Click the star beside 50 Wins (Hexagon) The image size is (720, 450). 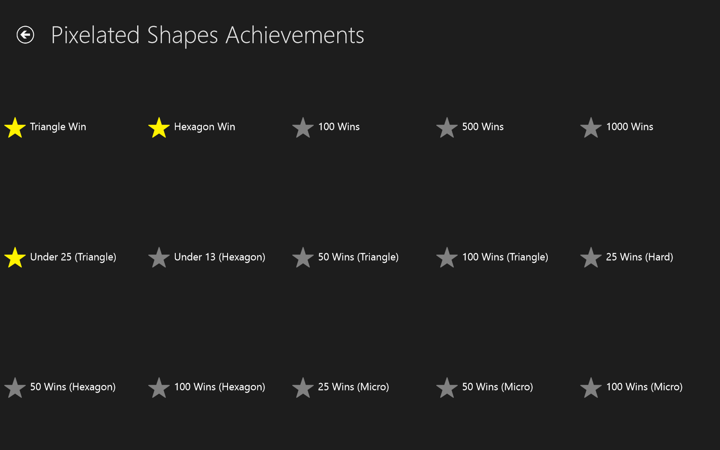click(15, 388)
